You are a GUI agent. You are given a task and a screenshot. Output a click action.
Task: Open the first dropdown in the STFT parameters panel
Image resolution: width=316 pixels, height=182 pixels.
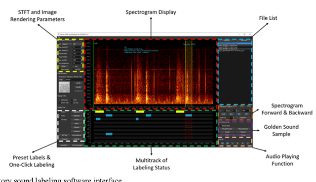click(67, 44)
